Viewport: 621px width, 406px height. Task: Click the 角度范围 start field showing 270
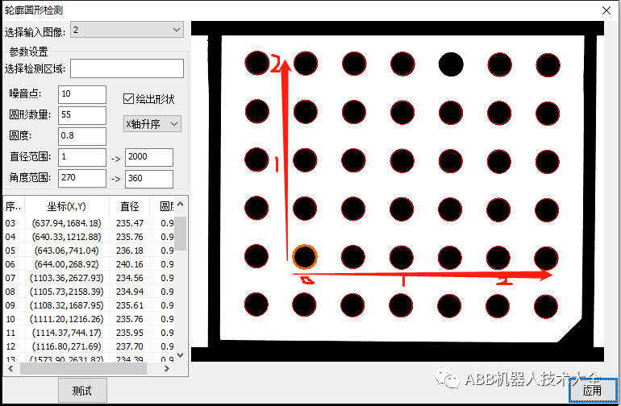[x=82, y=178]
